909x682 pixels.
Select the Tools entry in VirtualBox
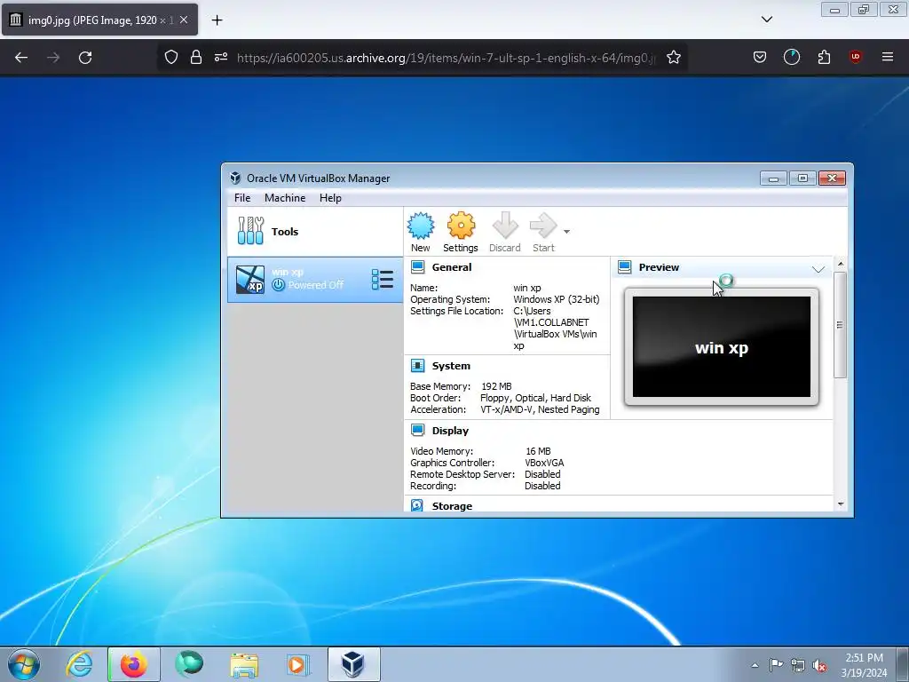click(x=315, y=232)
